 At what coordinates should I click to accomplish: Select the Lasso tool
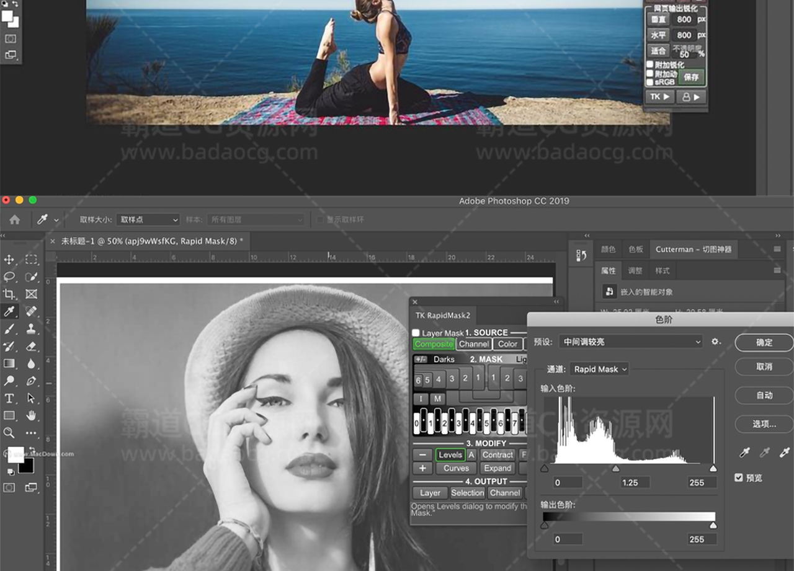coord(9,277)
